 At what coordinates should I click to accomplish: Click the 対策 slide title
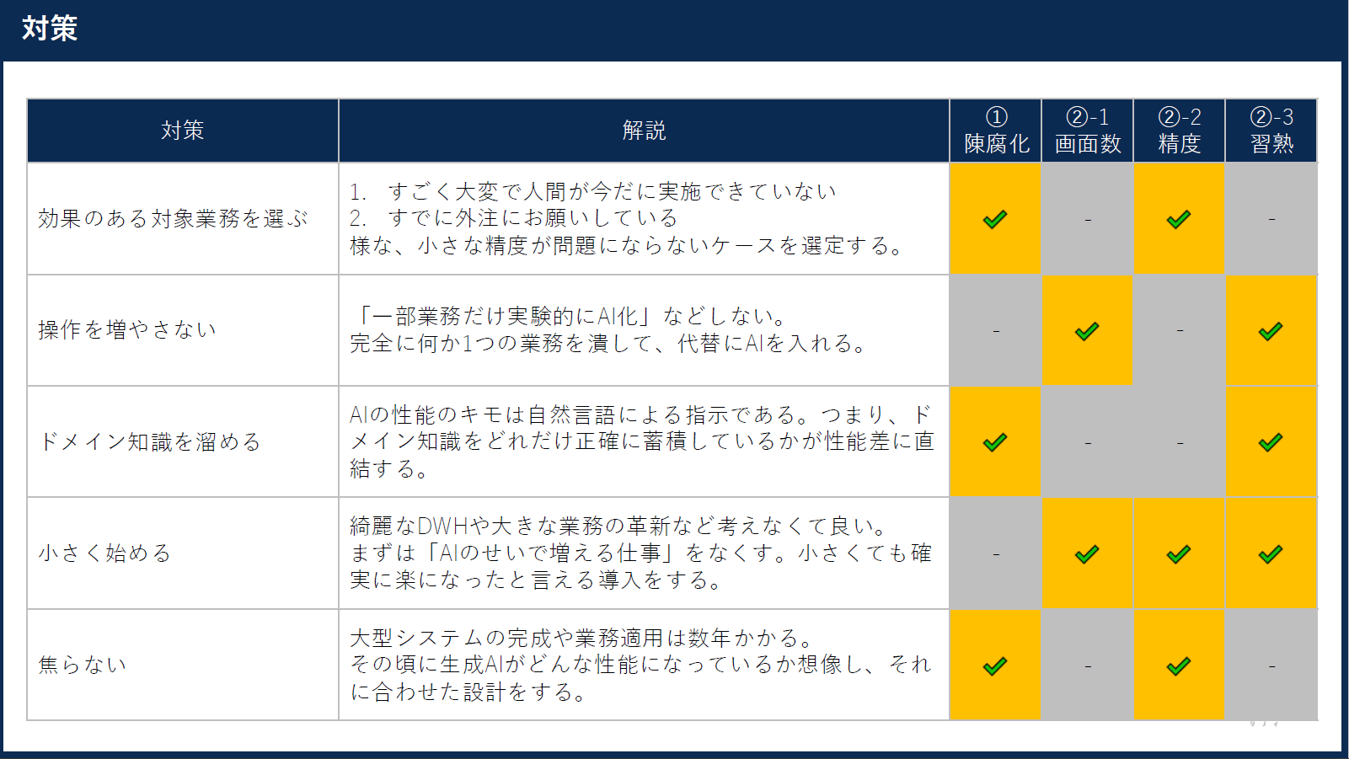point(50,29)
